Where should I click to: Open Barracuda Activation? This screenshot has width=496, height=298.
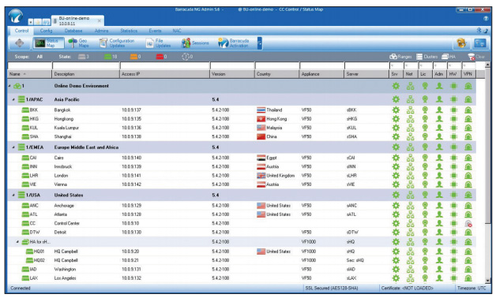pyautogui.click(x=234, y=43)
